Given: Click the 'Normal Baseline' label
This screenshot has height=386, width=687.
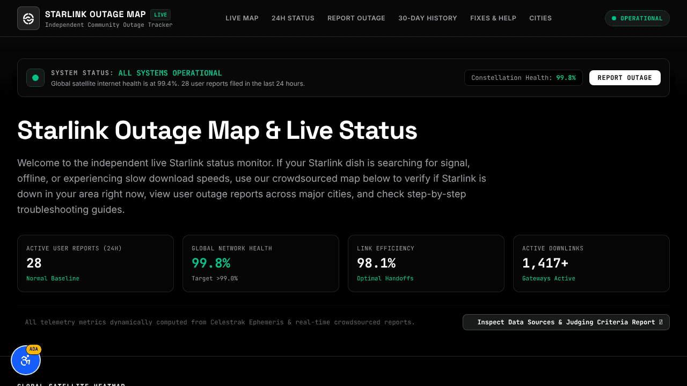Looking at the screenshot, I should [53, 278].
